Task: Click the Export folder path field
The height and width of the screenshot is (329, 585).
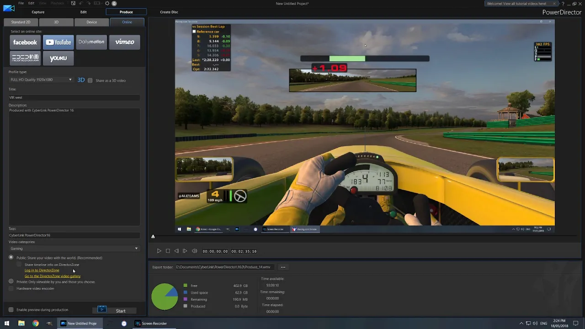Action: coord(226,267)
